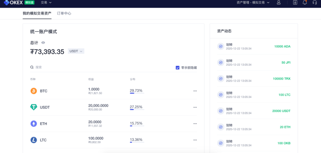Switch to 我的模拟交易资产 tab
This screenshot has height=153, width=321.
pyautogui.click(x=37, y=13)
